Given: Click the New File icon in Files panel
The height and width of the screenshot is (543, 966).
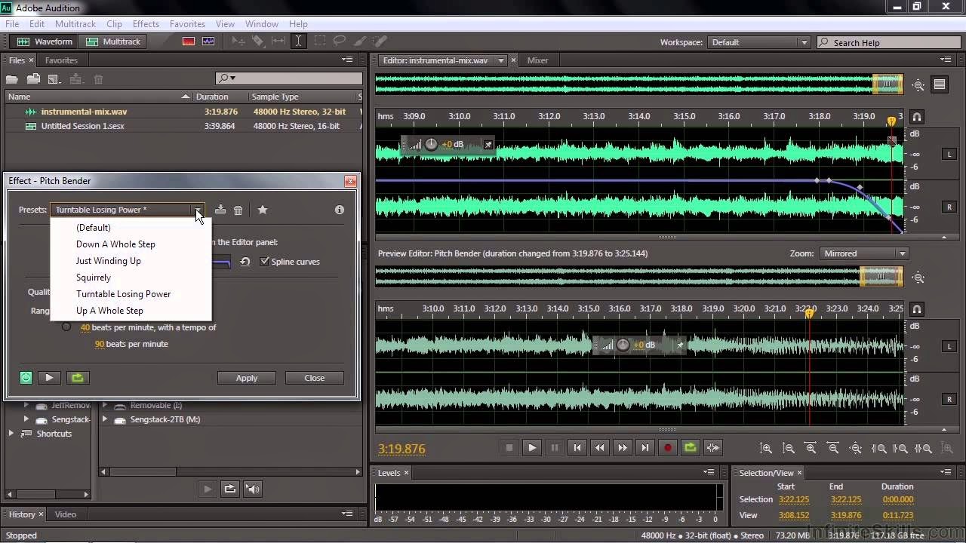Looking at the screenshot, I should (54, 79).
